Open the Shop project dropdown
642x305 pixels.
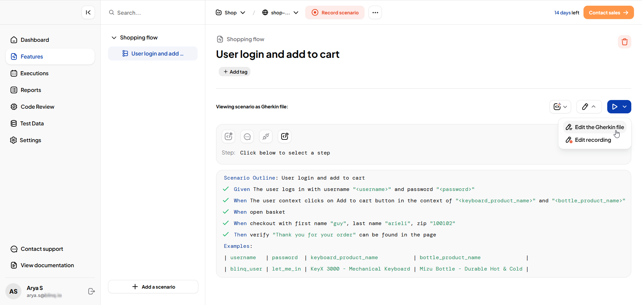pos(230,13)
